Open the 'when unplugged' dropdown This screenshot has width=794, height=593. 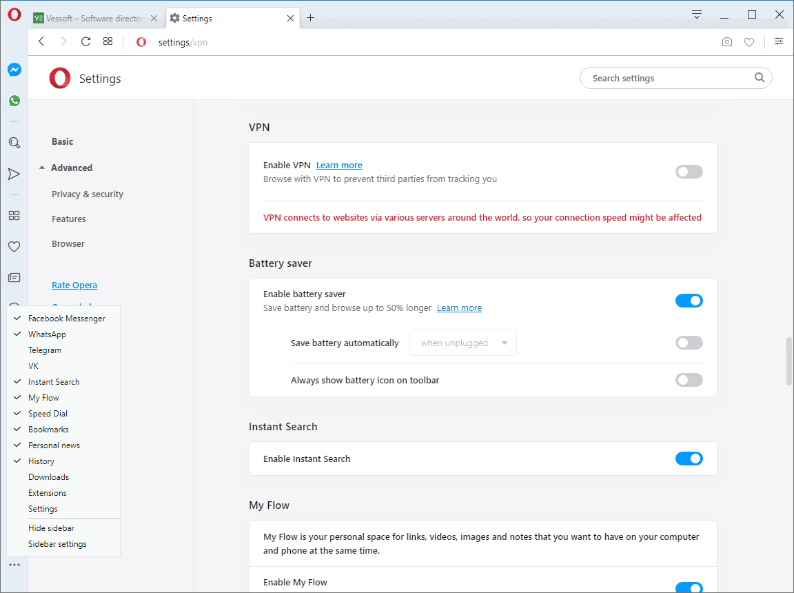coord(463,343)
